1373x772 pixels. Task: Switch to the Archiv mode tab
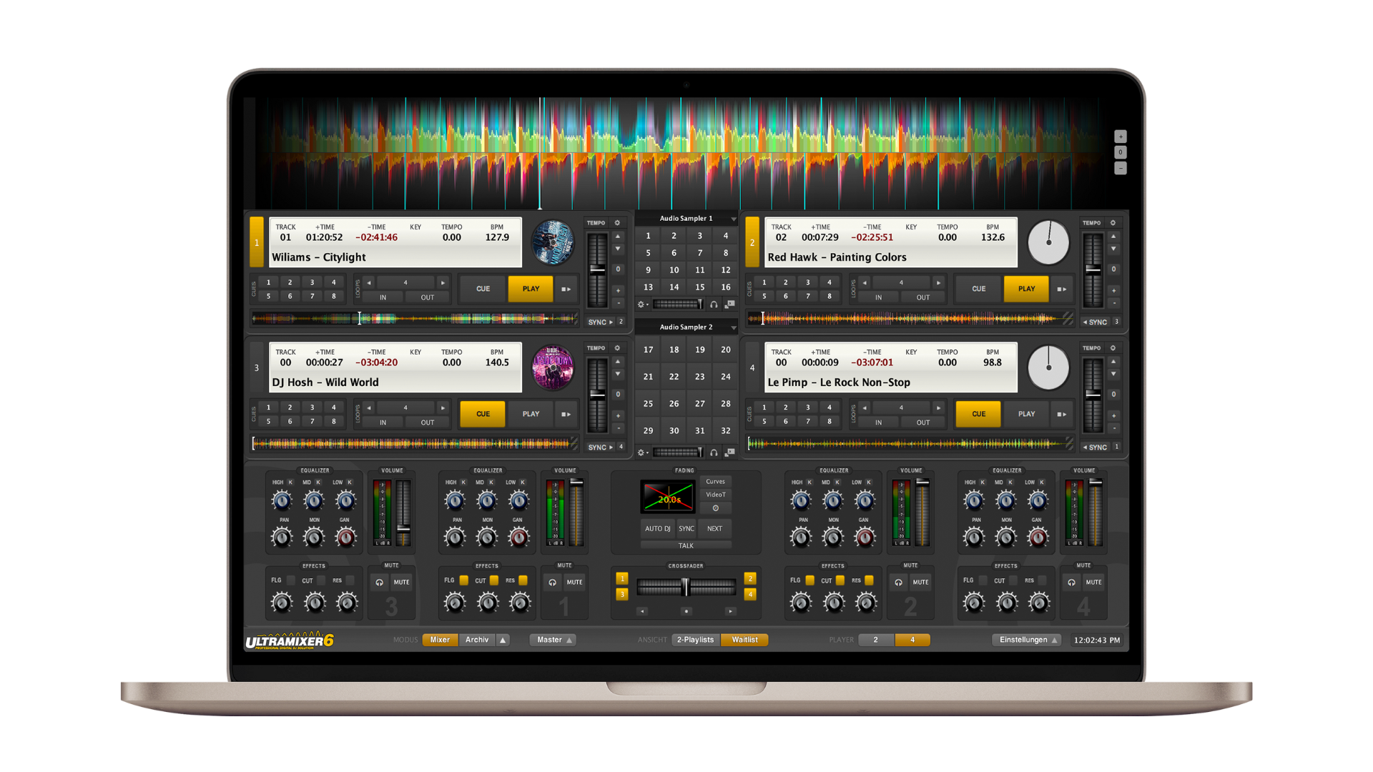click(x=477, y=640)
